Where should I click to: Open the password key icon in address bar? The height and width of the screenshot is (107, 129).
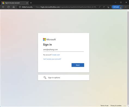click(100, 7)
